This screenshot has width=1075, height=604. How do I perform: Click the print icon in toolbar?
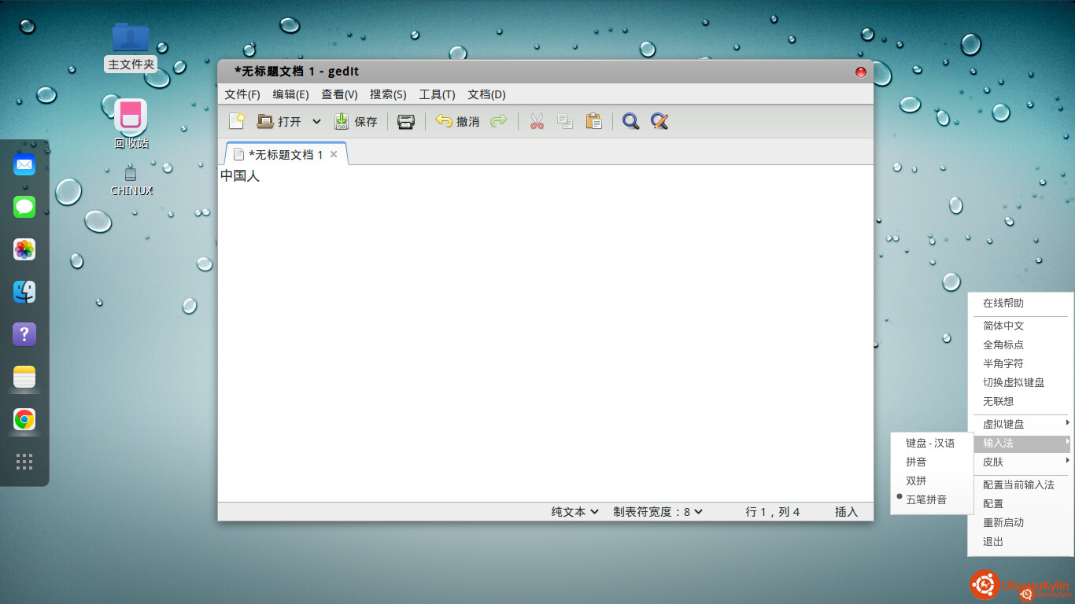(405, 121)
